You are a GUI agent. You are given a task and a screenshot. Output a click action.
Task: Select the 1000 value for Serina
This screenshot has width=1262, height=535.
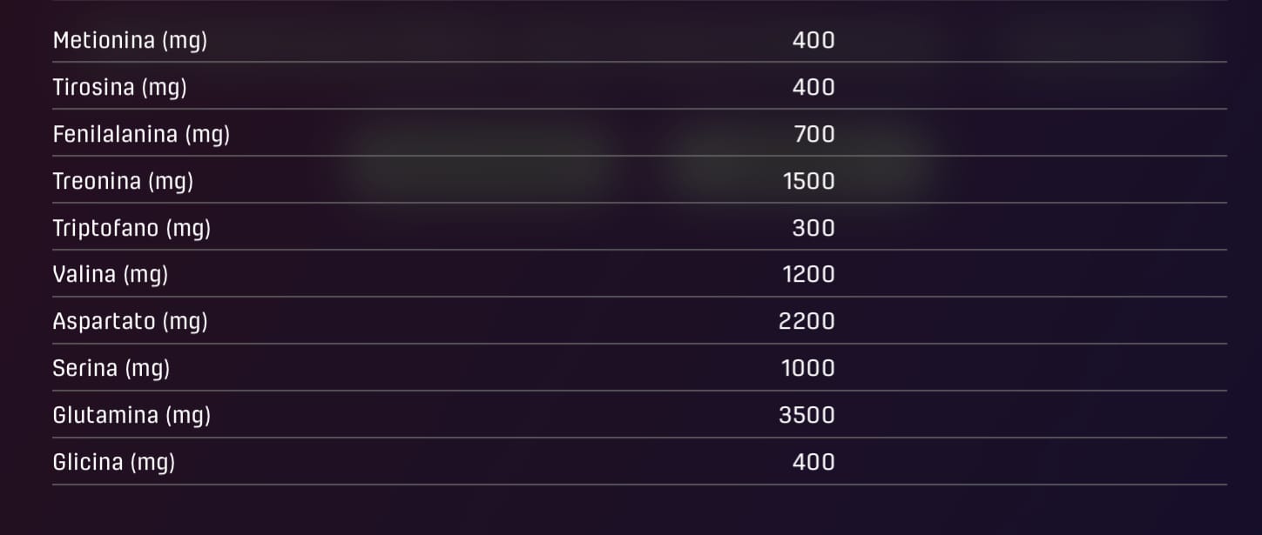[x=808, y=369]
